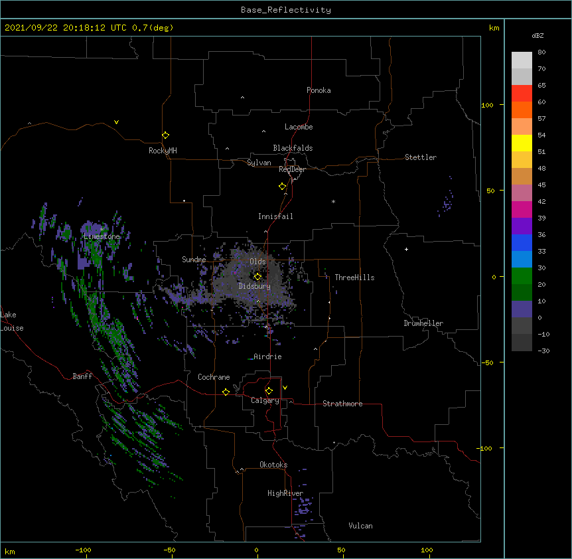
Task: Click the 80 value on dBZ legend
Action: point(541,52)
